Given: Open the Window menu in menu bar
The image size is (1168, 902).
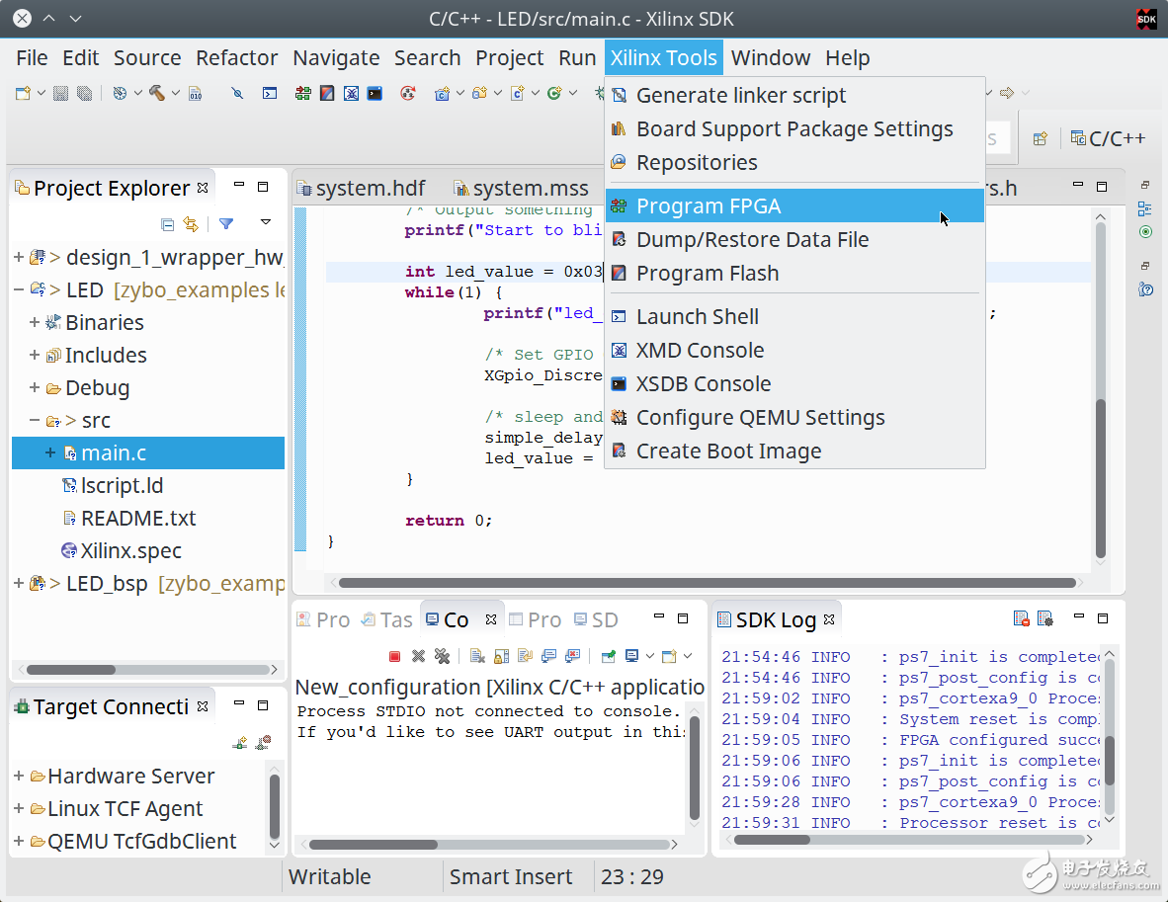Looking at the screenshot, I should coord(770,57).
